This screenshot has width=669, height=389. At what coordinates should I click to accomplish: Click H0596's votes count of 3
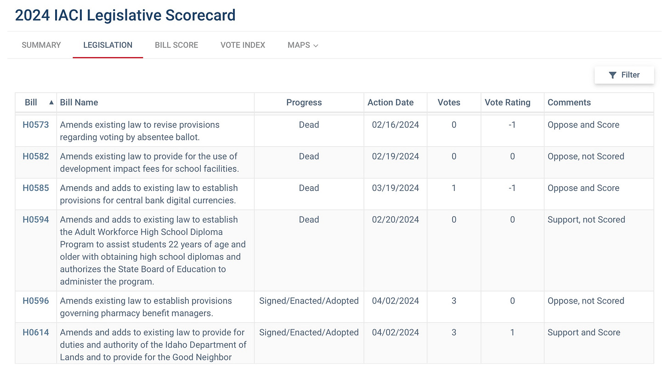tap(454, 301)
